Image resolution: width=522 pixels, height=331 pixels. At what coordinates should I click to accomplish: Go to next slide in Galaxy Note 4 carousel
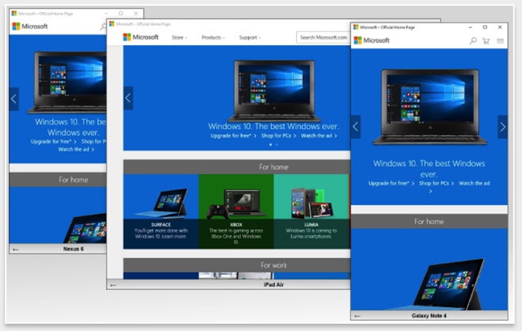click(502, 127)
